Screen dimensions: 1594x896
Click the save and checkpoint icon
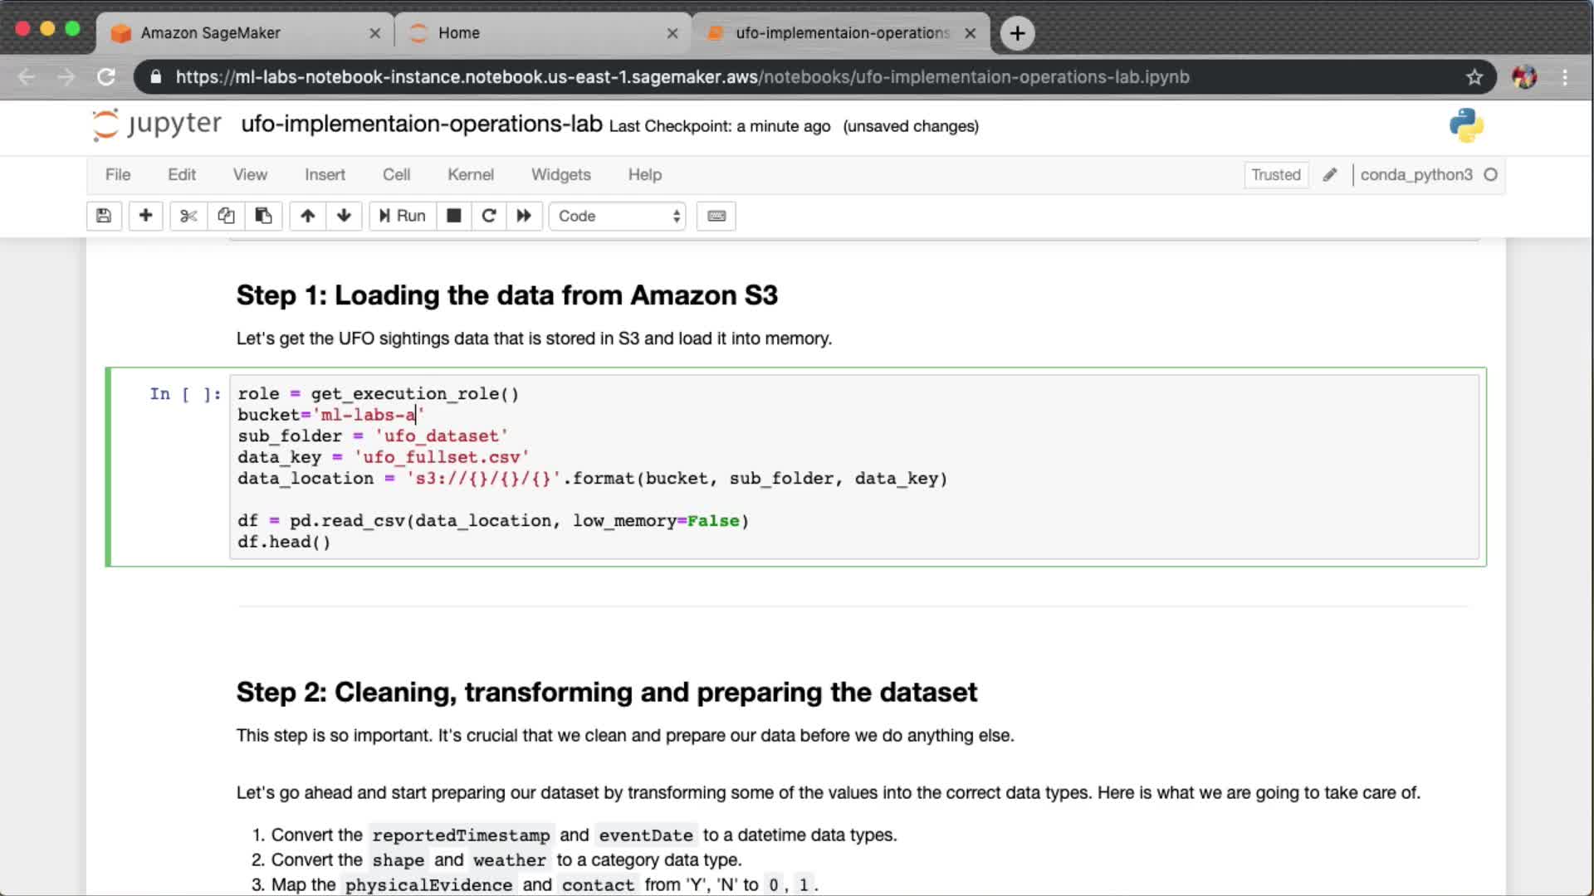point(104,216)
